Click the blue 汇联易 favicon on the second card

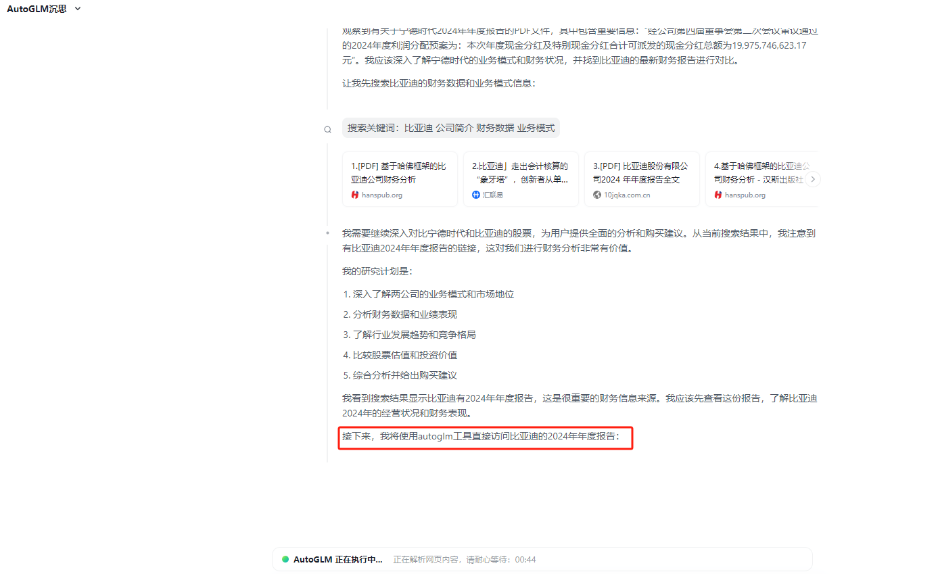[x=476, y=195]
